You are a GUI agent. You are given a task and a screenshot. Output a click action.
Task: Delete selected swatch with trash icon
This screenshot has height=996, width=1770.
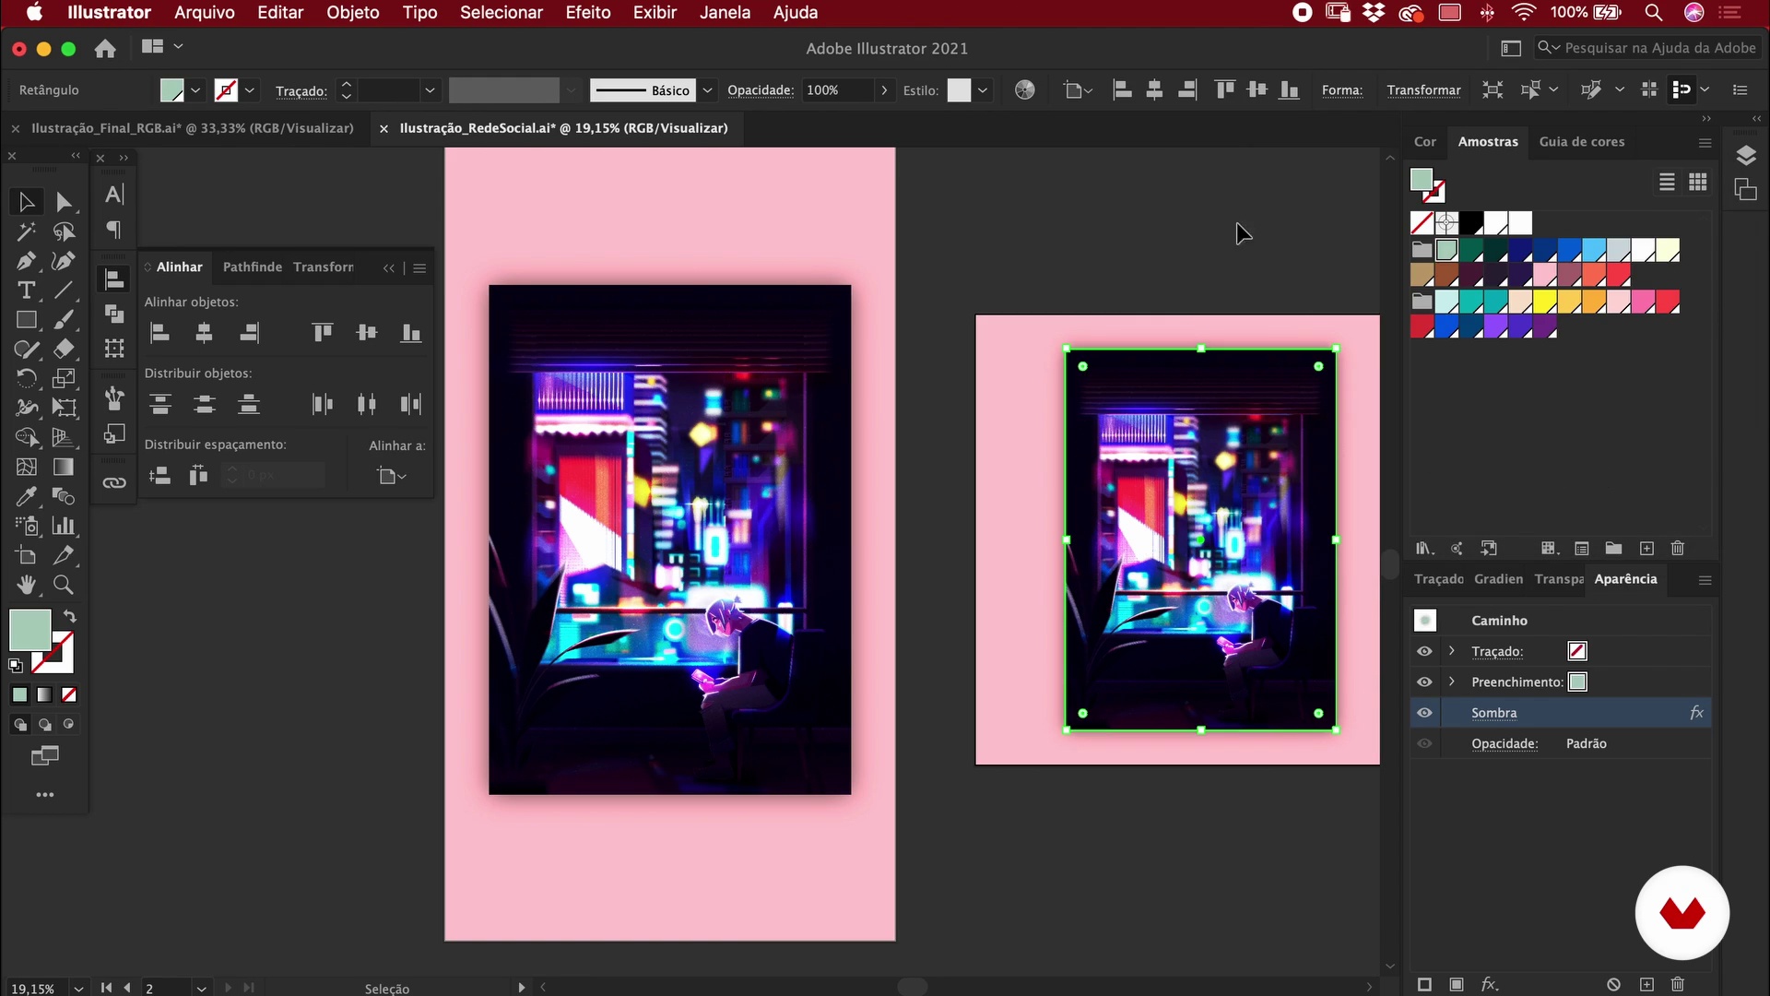pyautogui.click(x=1678, y=549)
